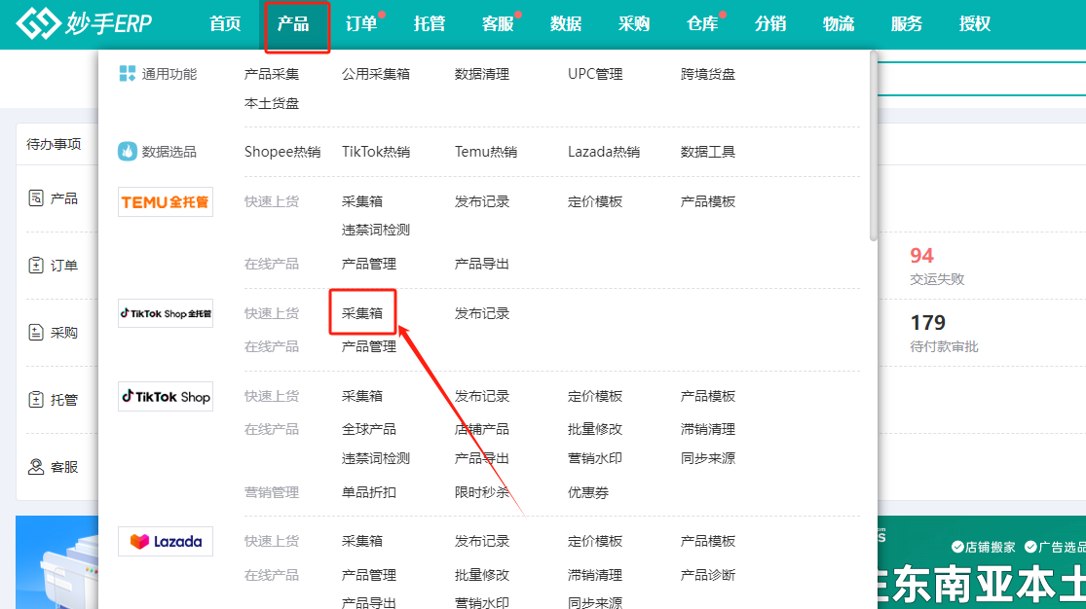The image size is (1086, 609).
Task: Open 限时秒杀 under TikTok Shop
Action: click(x=482, y=492)
